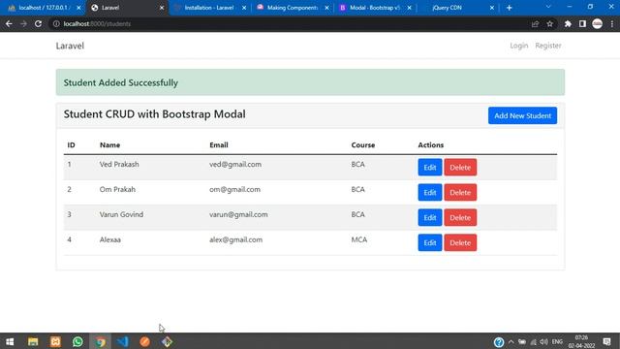
Task: Bookmark page with star icon
Action: click(x=549, y=23)
